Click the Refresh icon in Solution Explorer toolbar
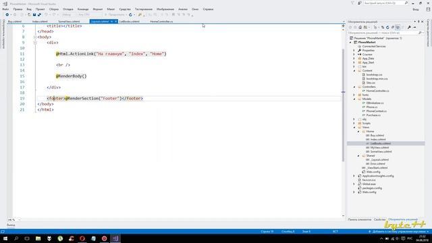The height and width of the screenshot is (243, 432). click(x=387, y=27)
